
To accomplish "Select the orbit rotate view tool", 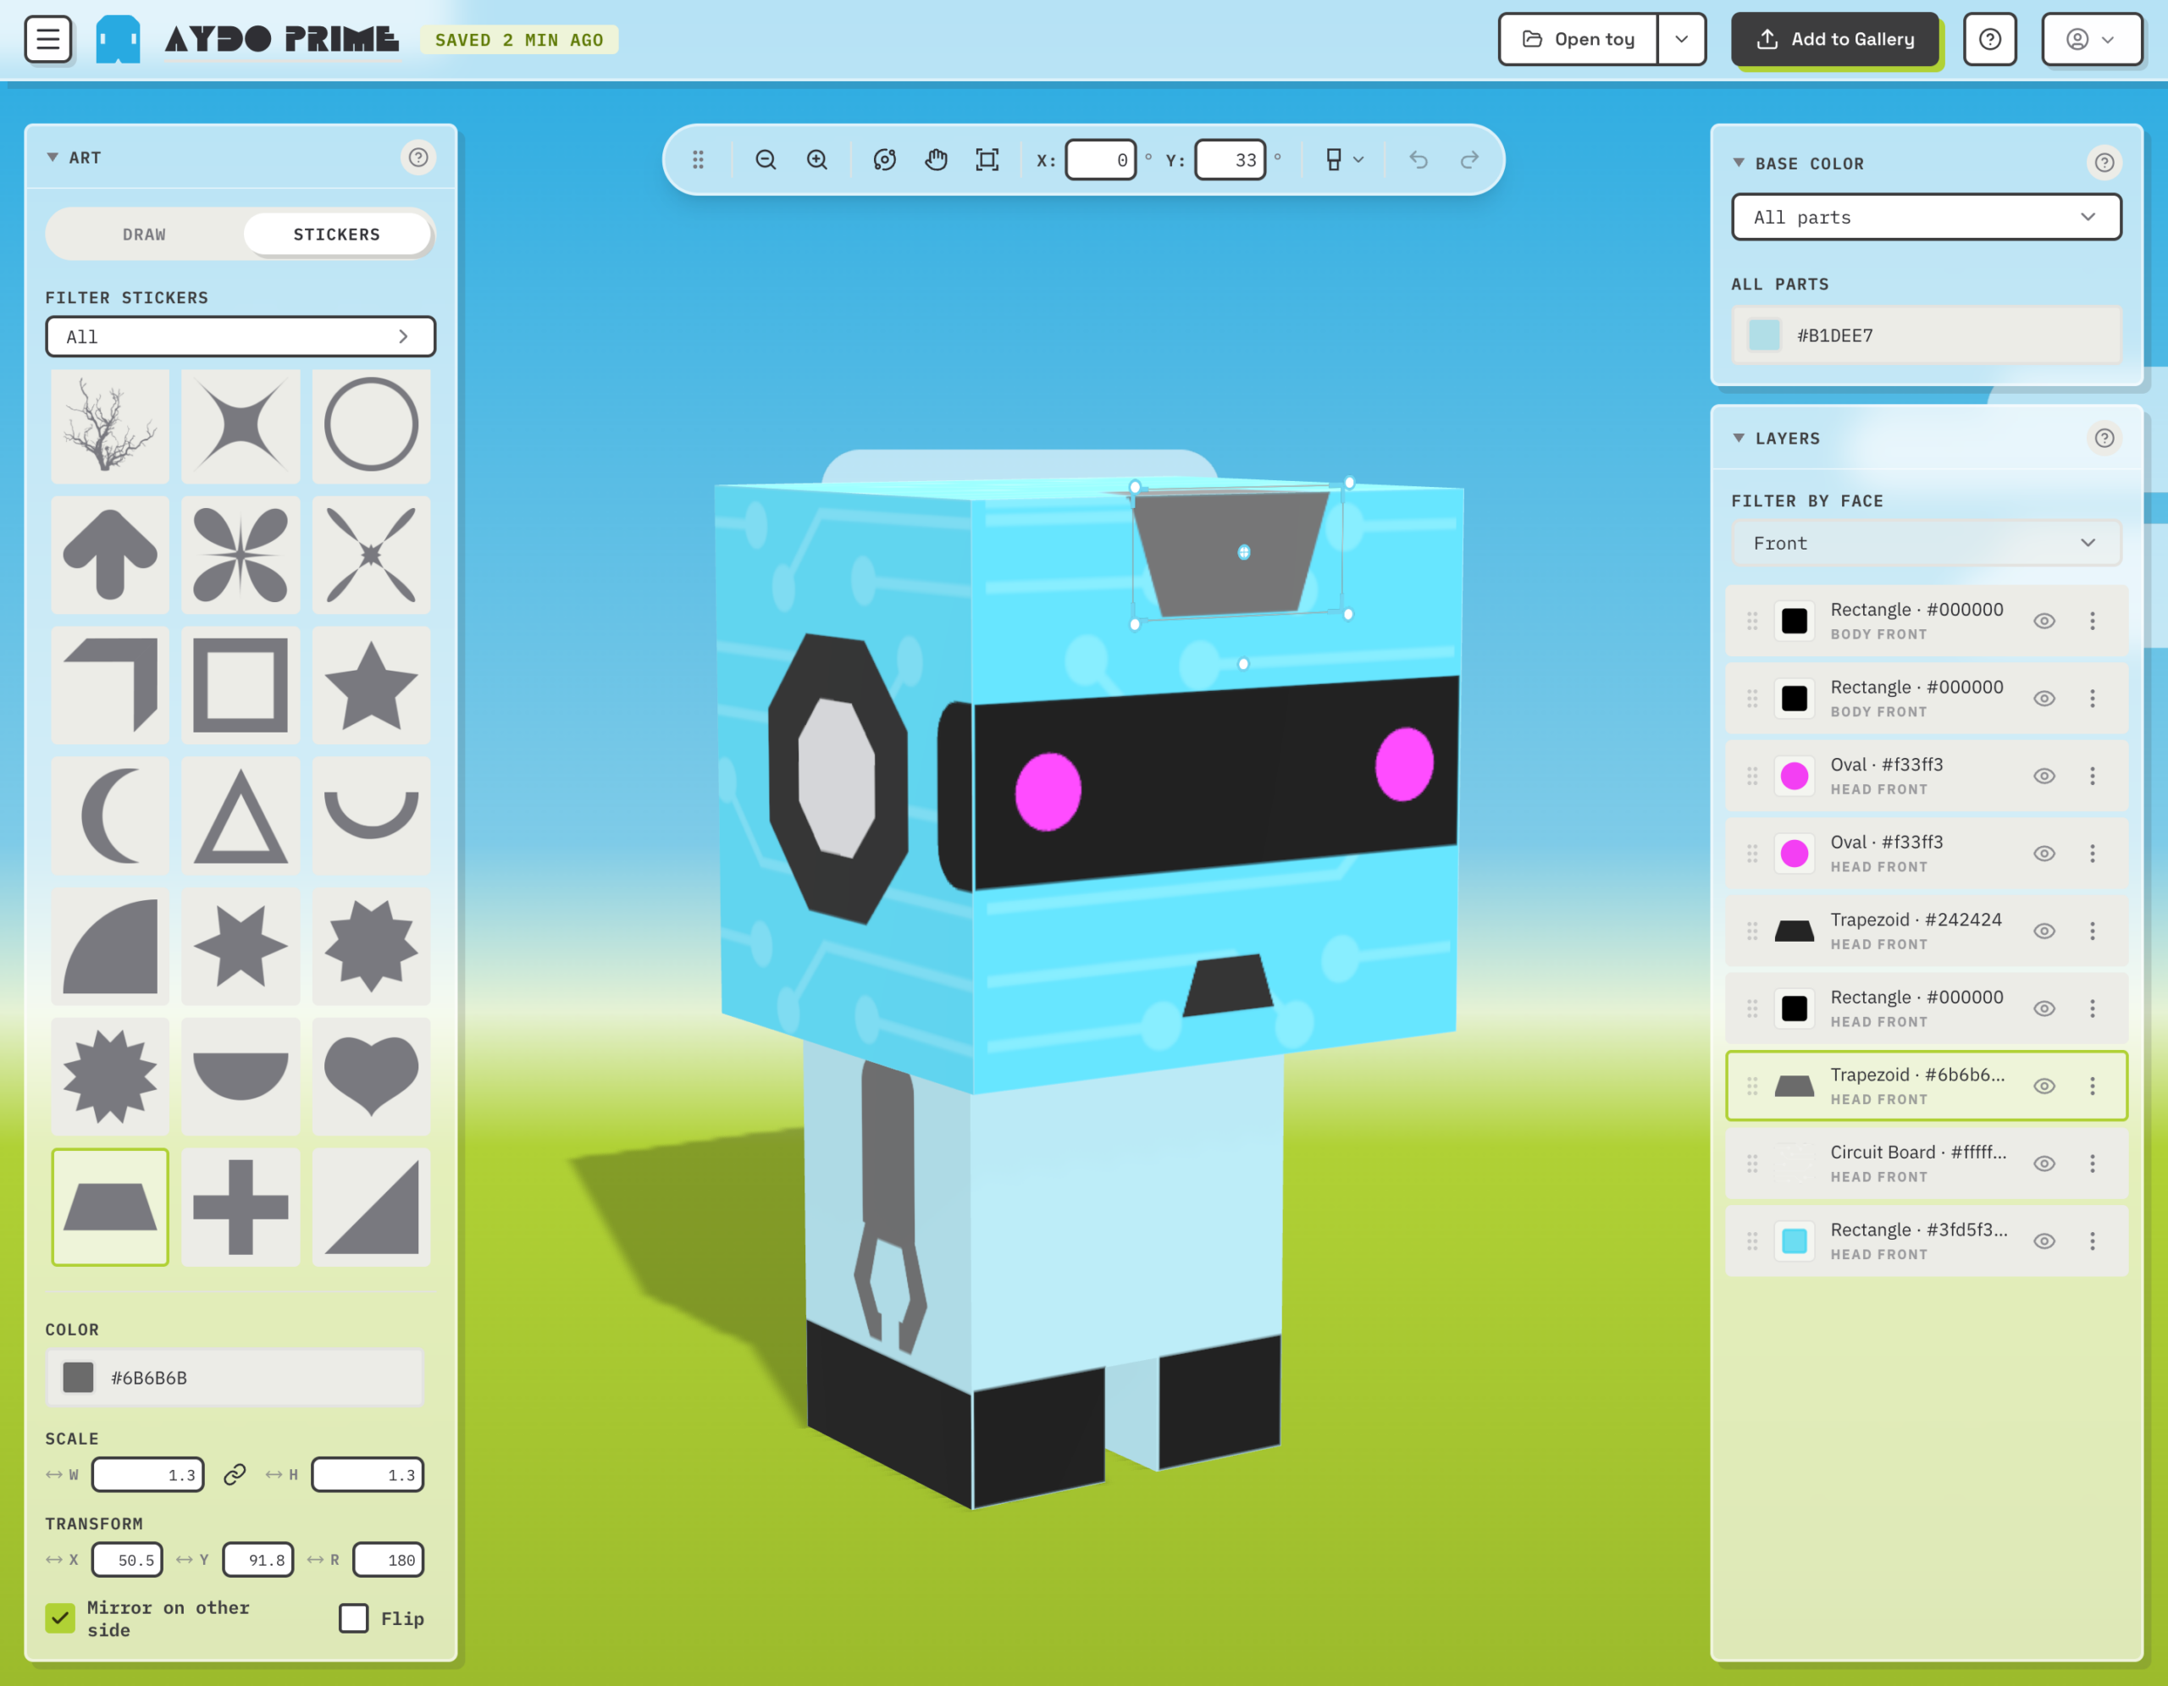I will 884,160.
